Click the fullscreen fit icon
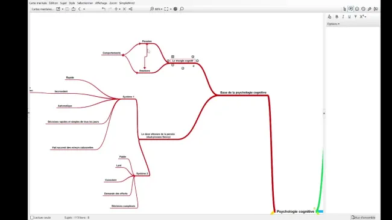 pyautogui.click(x=166, y=9)
